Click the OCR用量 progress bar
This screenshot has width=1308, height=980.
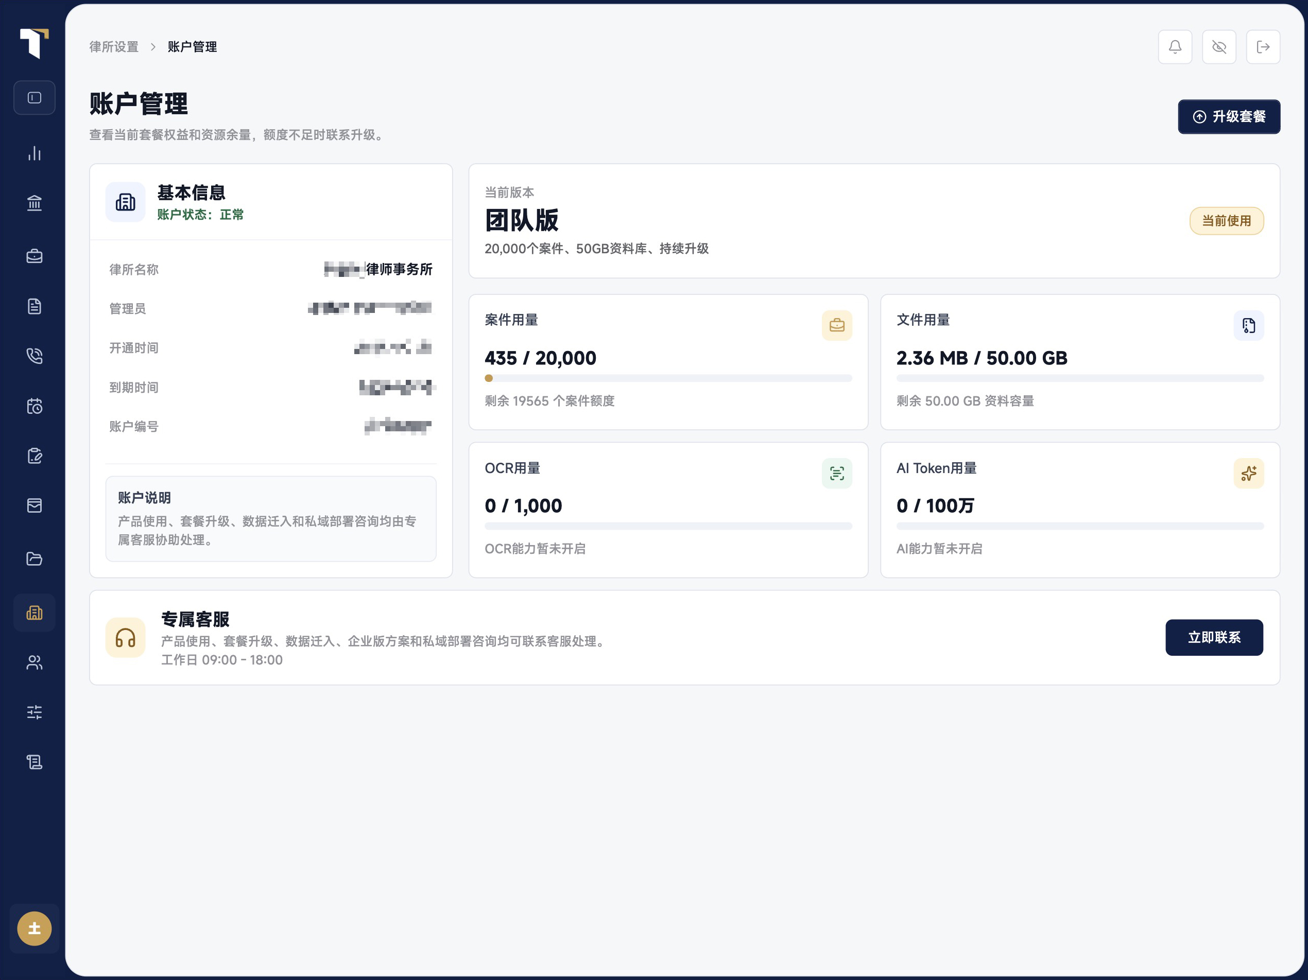668,526
